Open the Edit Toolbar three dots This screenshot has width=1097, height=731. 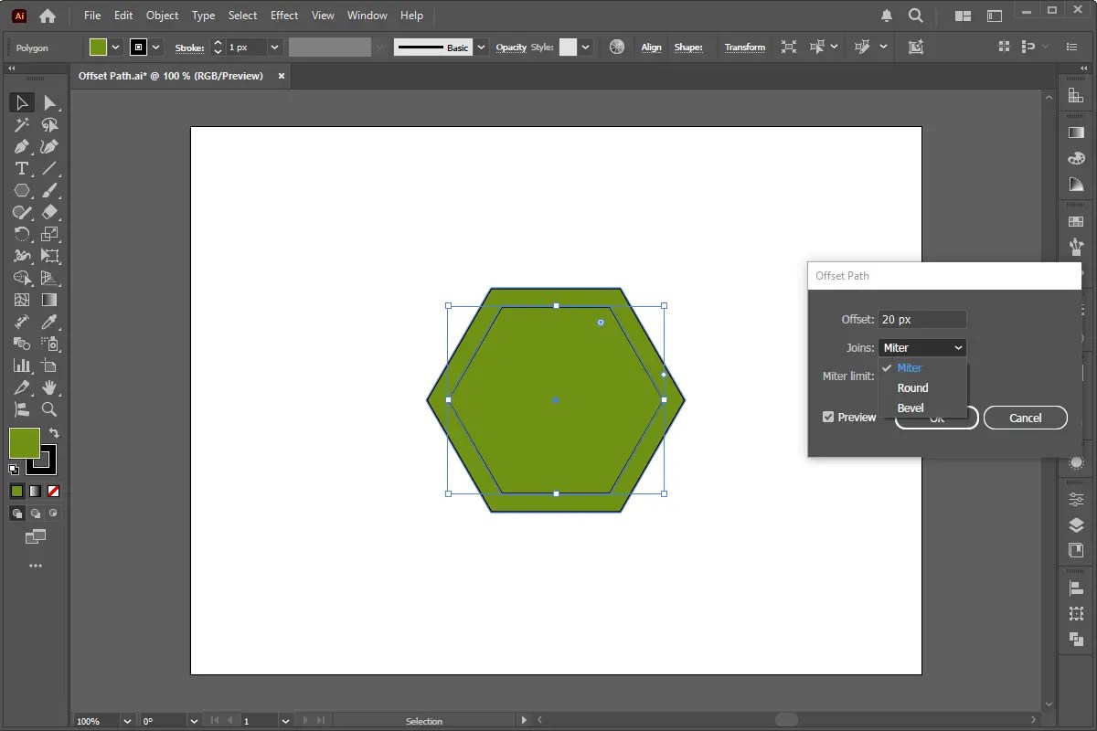click(36, 566)
